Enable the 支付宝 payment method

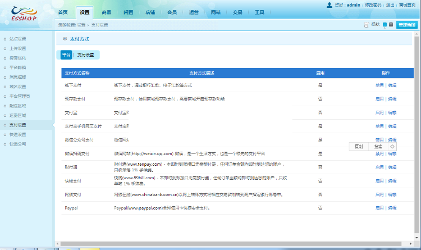click(x=379, y=112)
